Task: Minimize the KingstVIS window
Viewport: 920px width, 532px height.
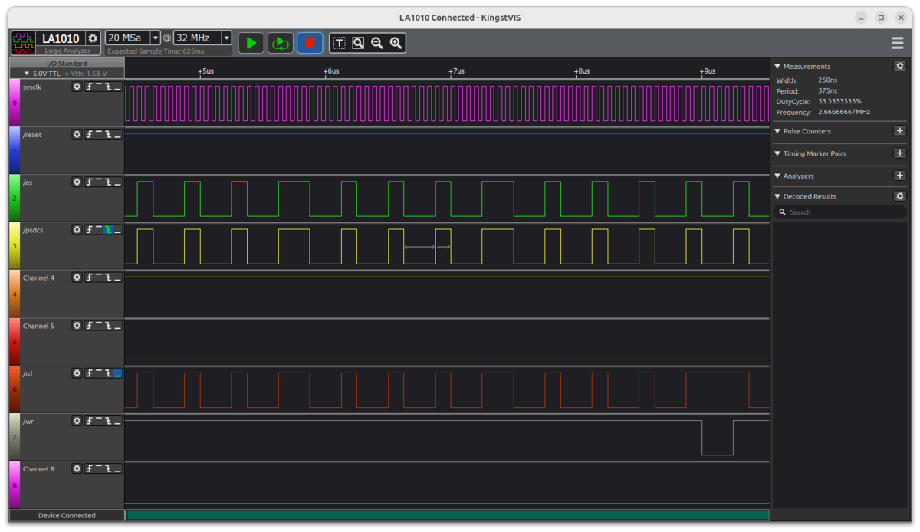Action: (862, 18)
